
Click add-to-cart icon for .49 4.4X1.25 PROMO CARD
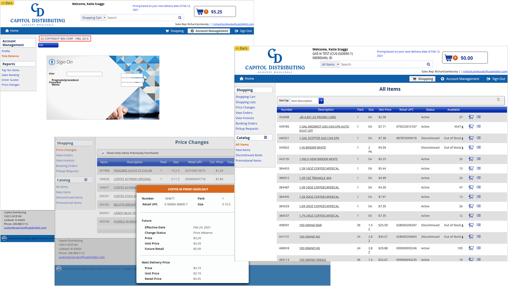click(x=471, y=117)
